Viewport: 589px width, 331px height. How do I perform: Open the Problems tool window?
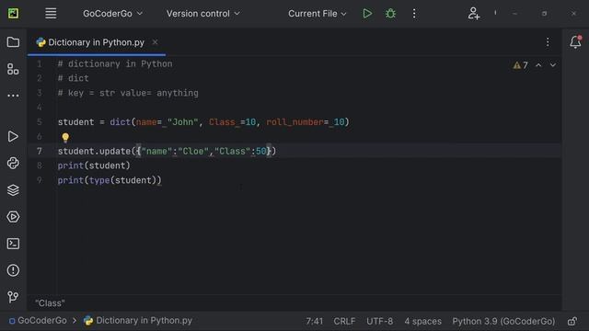coord(13,270)
